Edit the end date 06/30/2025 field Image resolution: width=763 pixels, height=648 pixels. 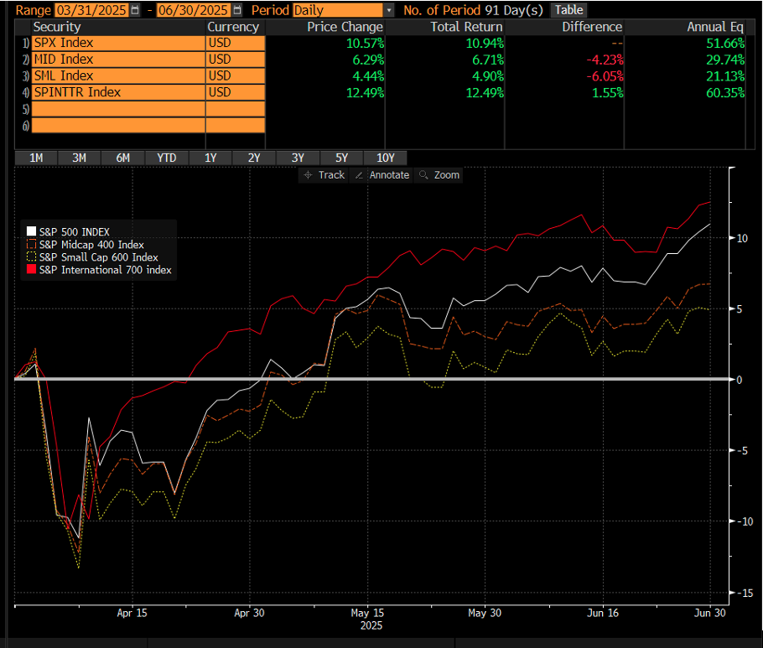click(194, 10)
